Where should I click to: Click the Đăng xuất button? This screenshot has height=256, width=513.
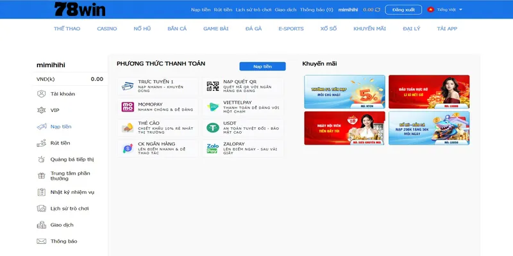coord(403,10)
